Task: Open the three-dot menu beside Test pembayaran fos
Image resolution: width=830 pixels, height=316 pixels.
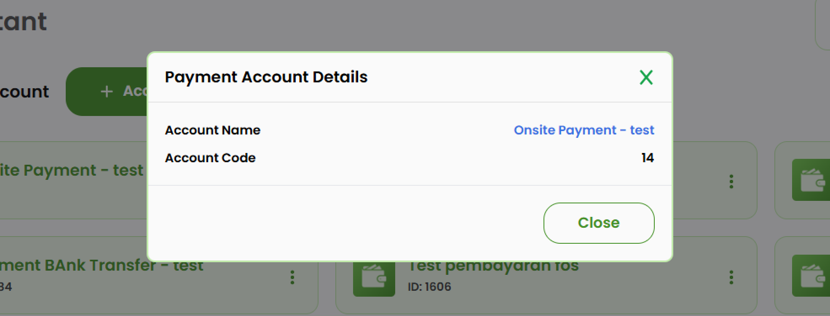Action: point(731,277)
